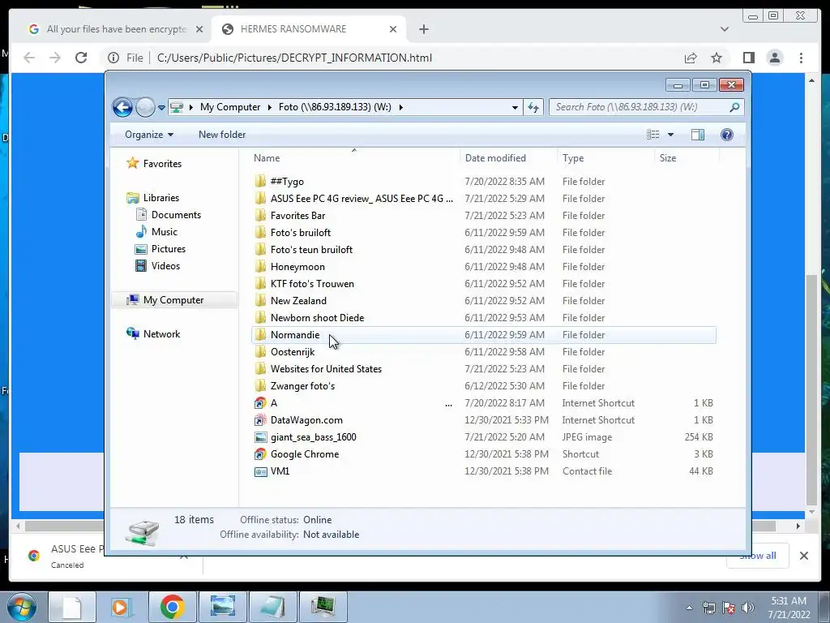This screenshot has height=623, width=830.
Task: Refresh the Explorer folder view
Action: click(533, 108)
